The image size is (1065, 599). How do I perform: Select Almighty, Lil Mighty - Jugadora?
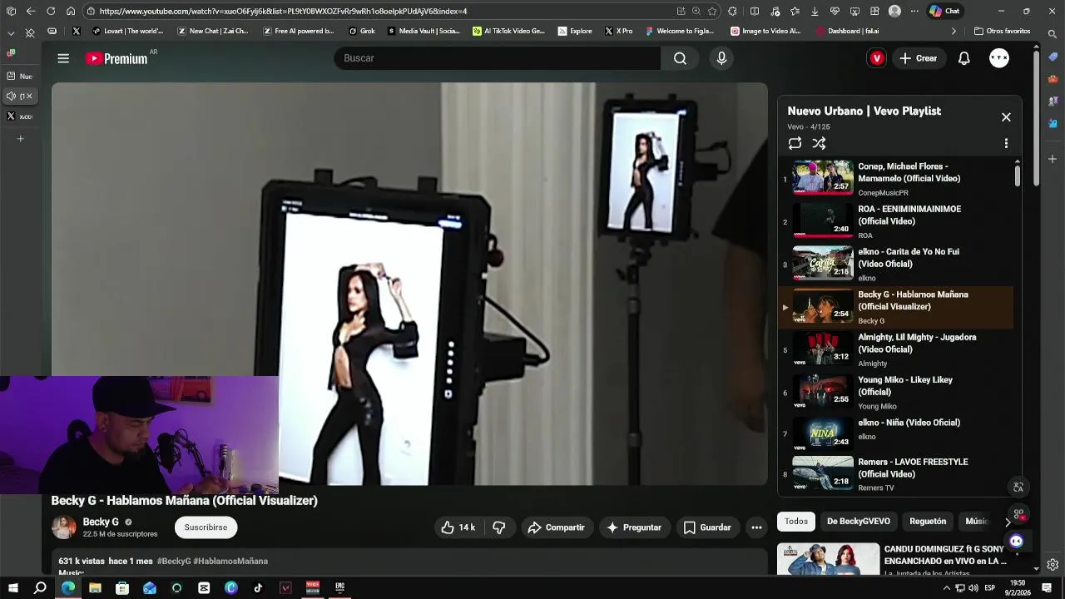pyautogui.click(x=895, y=349)
